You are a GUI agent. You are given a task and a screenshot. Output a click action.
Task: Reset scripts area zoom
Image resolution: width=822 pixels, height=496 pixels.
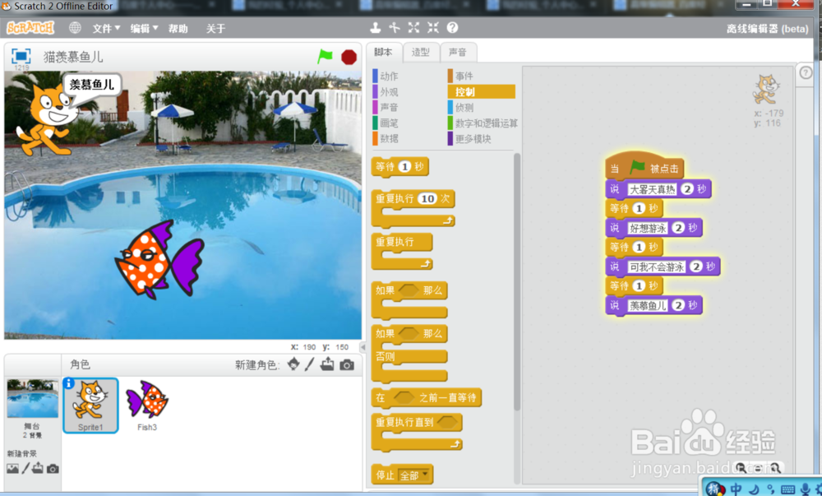pyautogui.click(x=758, y=468)
